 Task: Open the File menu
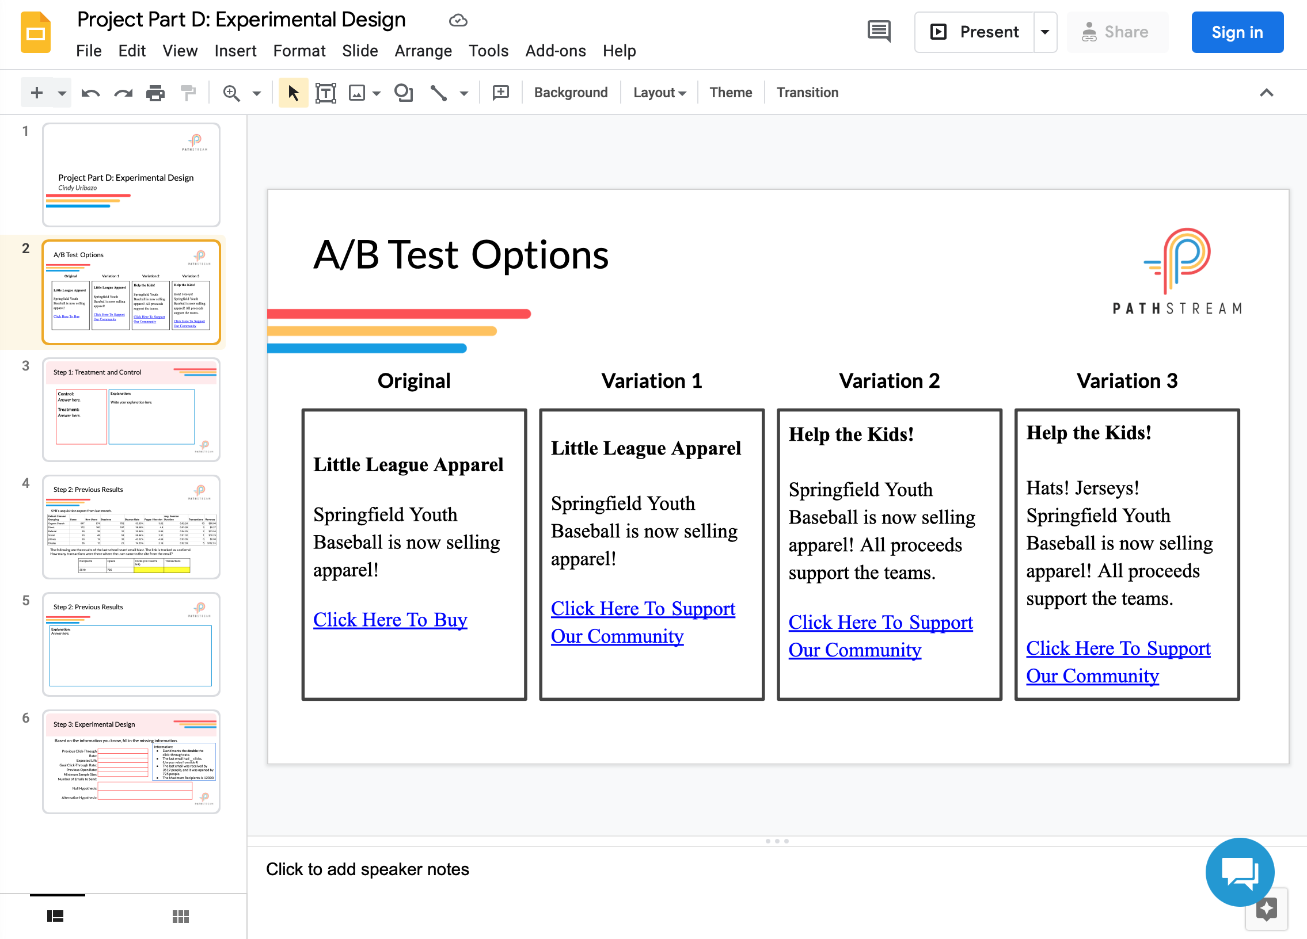pos(89,51)
